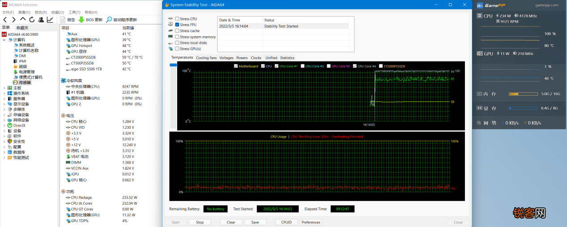Expand the 显示设备 tree node
This screenshot has height=227, width=567.
point(4,104)
